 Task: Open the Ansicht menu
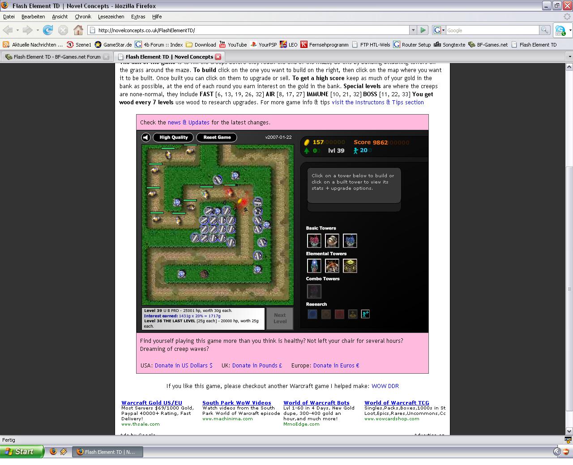point(60,17)
